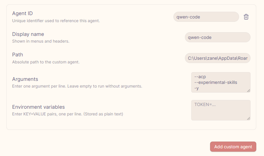Click the --experimental-skills argument line
264x156 pixels.
click(216, 82)
